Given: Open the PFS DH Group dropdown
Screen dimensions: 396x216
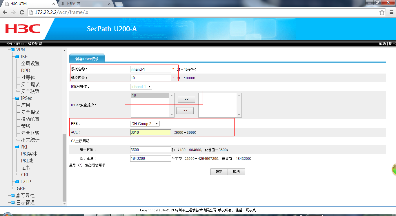Looking at the screenshot, I should [x=145, y=124].
